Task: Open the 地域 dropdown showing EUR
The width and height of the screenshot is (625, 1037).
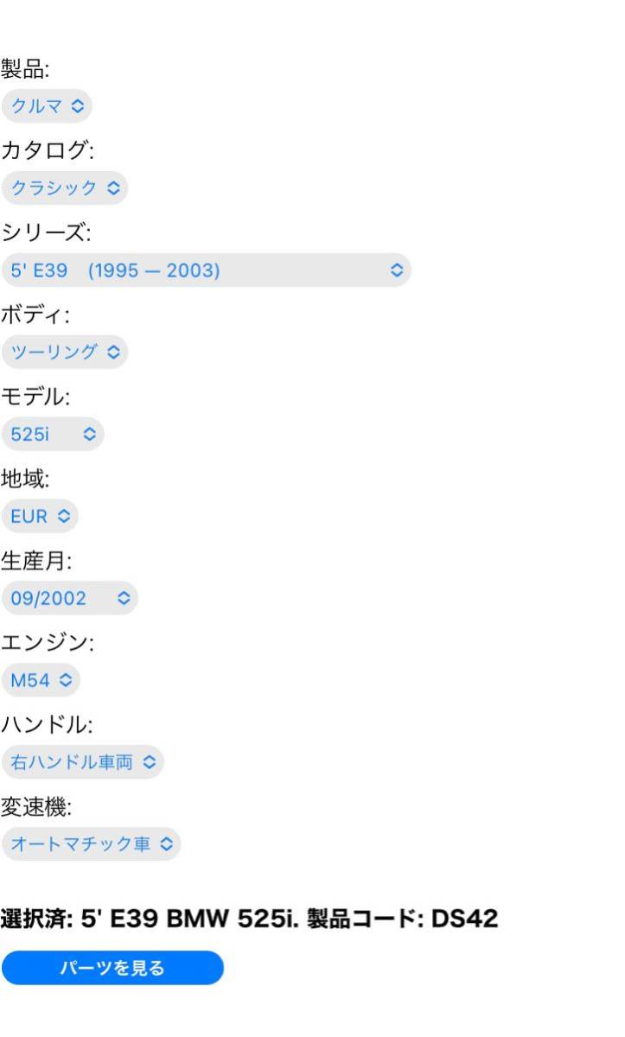Action: tap(40, 517)
